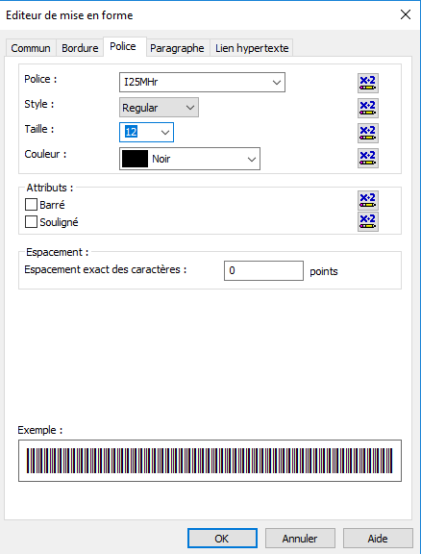
Task: Confirm with the OK button
Action: tap(222, 539)
